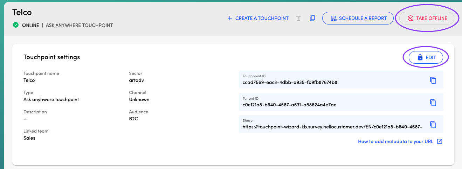Click the Share URL text field

point(332,127)
